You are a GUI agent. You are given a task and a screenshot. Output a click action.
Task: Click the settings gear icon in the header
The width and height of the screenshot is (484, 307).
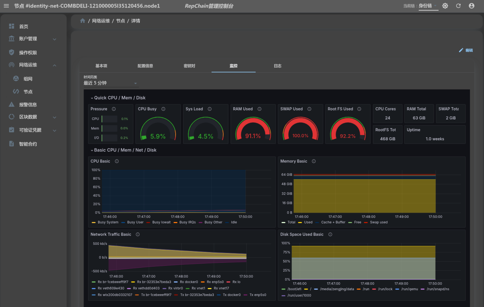click(445, 6)
